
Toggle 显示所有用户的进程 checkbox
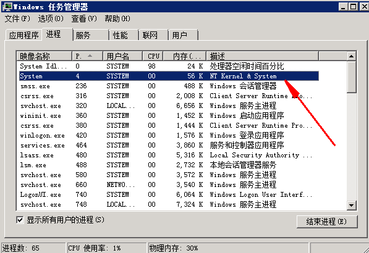click(x=20, y=220)
